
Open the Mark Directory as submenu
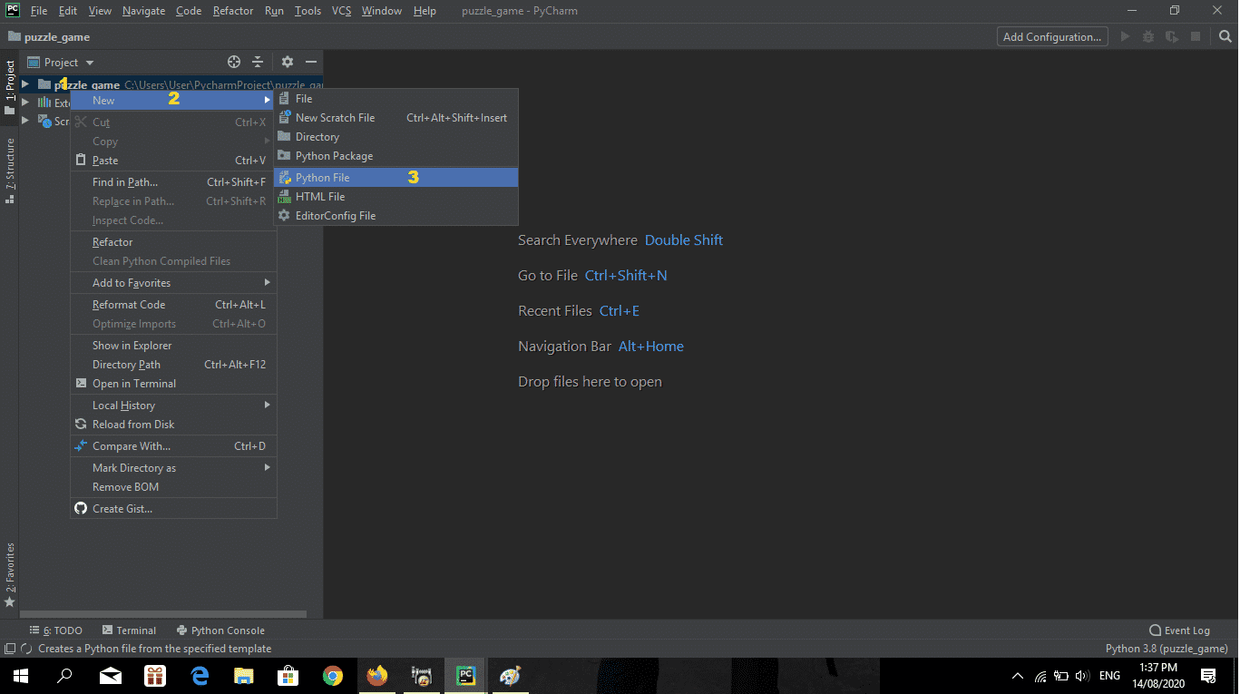136,467
